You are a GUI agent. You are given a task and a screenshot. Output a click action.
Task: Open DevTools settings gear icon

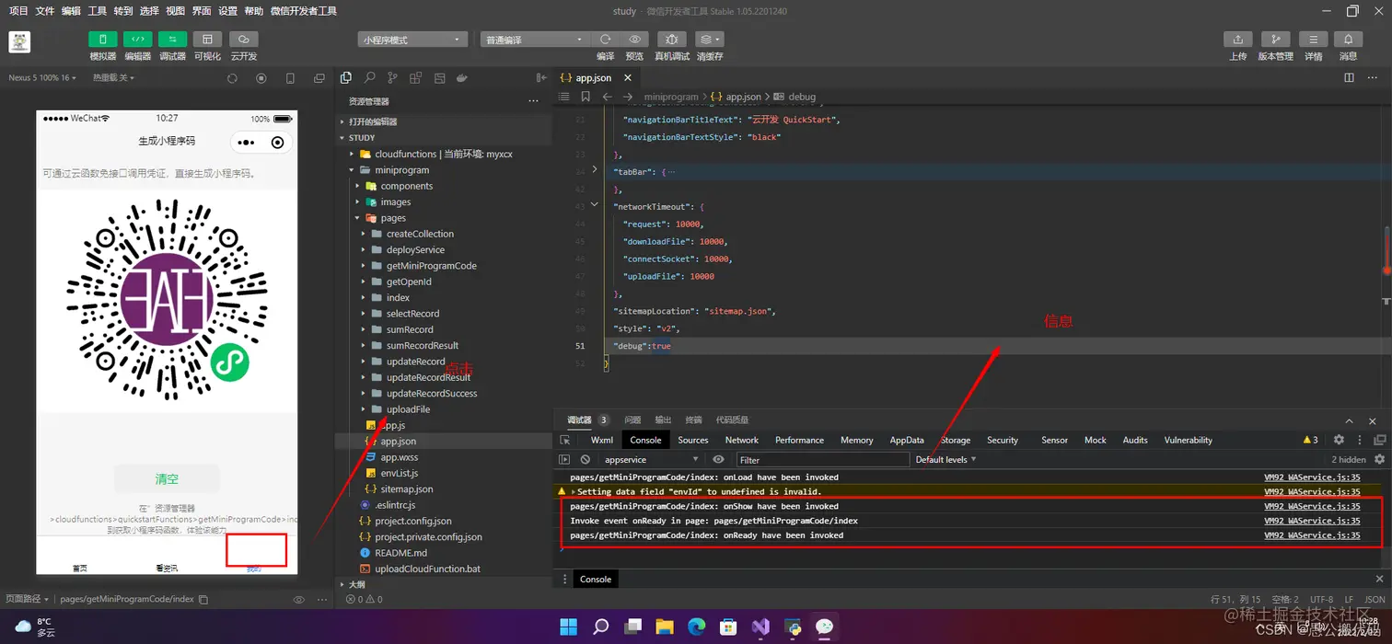click(x=1339, y=440)
